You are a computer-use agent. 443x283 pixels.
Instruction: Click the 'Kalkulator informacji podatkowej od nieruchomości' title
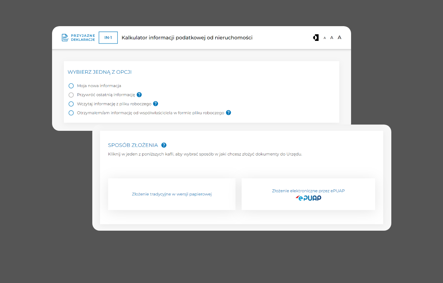pyautogui.click(x=187, y=38)
